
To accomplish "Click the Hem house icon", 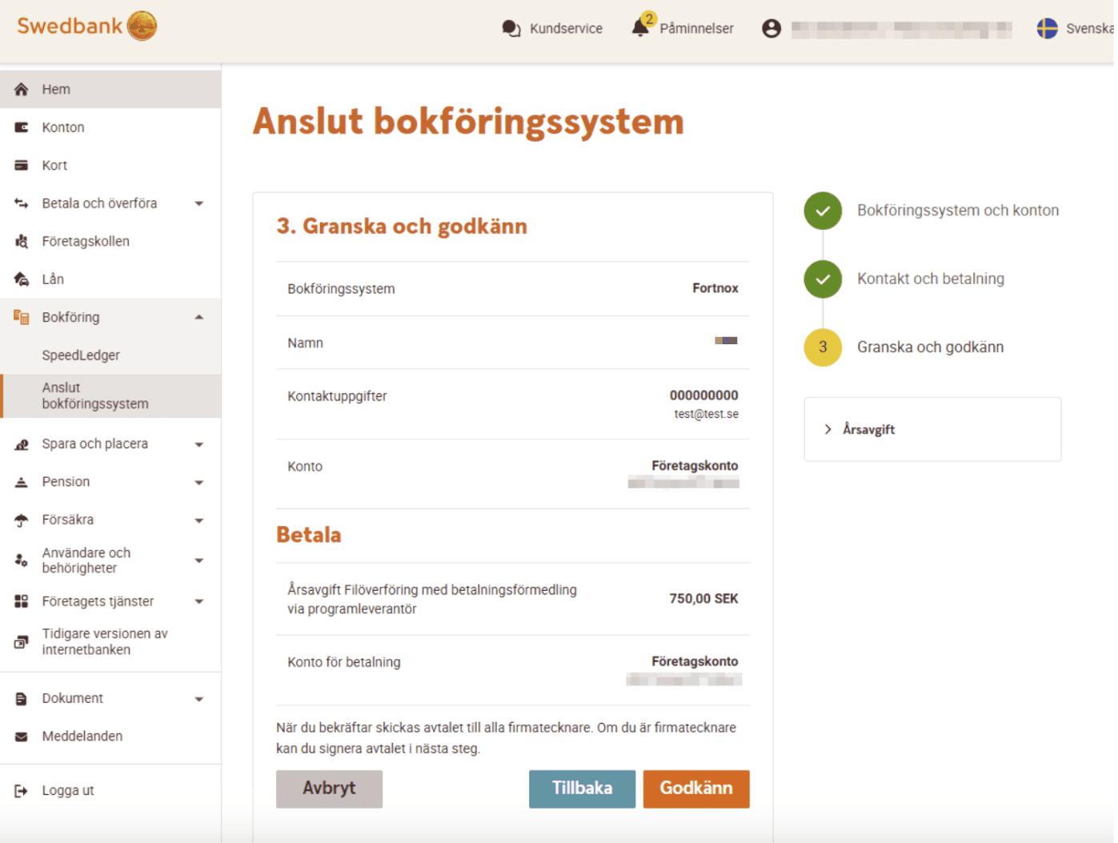I will 22,89.
